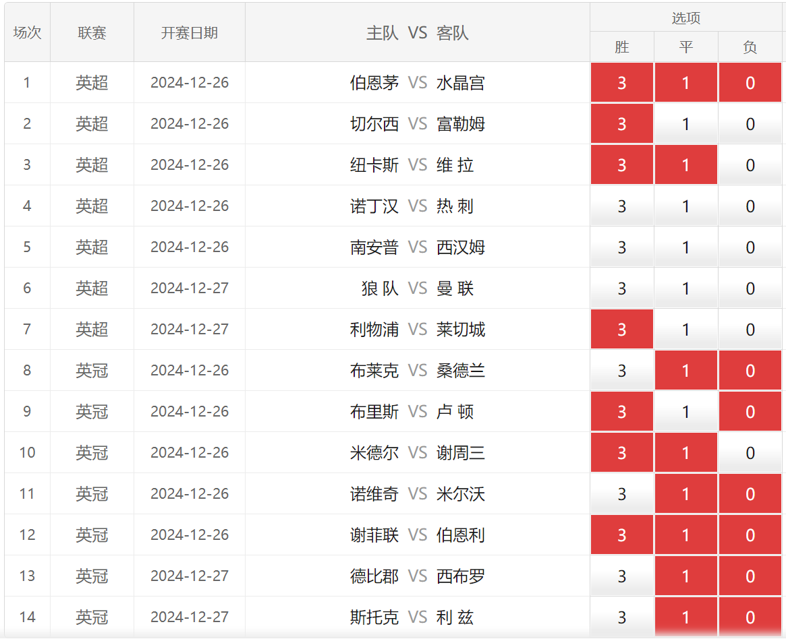Image resolution: width=786 pixels, height=641 pixels.
Task: Select win option 3 for 诺维奇 VS 米尔沃
Action: click(x=621, y=493)
